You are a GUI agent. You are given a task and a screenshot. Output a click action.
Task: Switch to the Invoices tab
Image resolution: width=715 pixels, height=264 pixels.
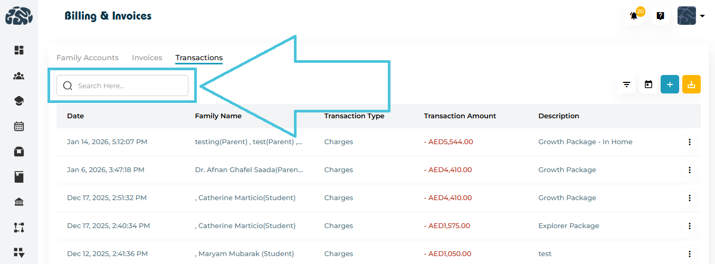(x=147, y=58)
